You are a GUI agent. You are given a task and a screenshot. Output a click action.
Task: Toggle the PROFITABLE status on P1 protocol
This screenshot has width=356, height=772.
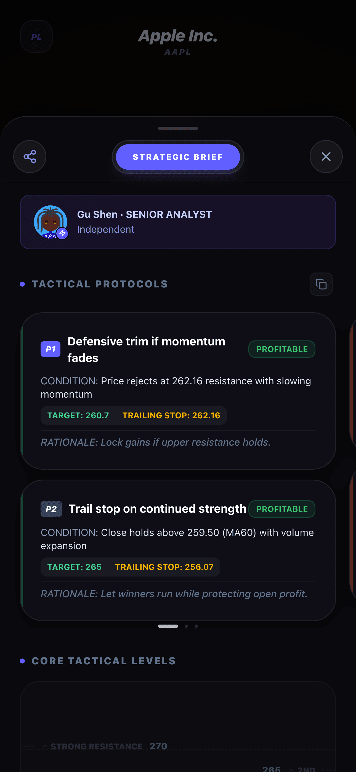(x=281, y=349)
